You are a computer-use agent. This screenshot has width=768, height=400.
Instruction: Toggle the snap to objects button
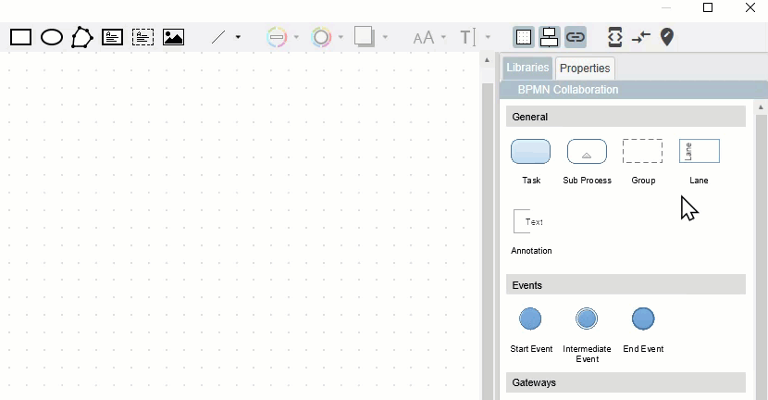click(x=549, y=37)
